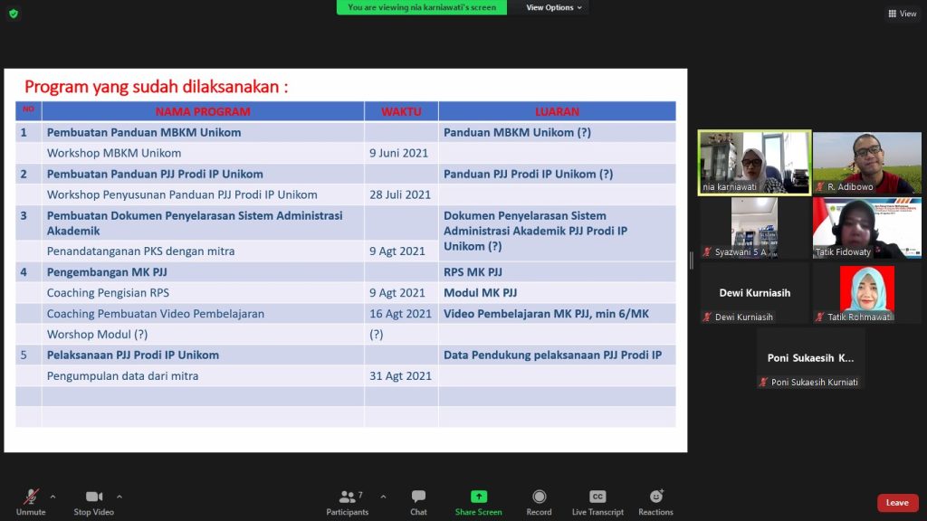Click the WAKTU column header
The image size is (927, 521).
point(401,111)
